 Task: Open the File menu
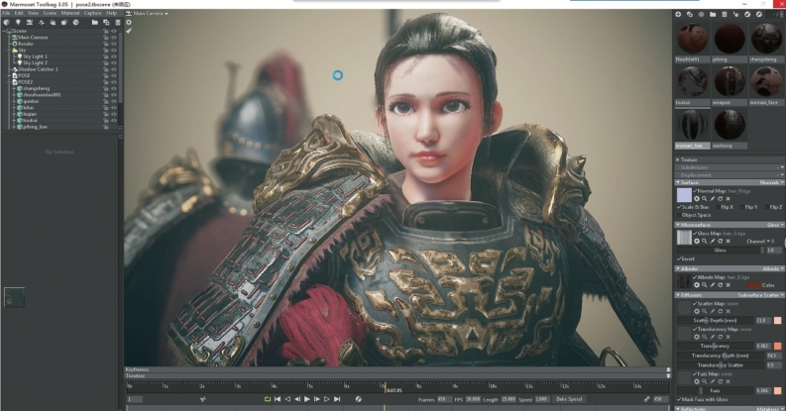click(6, 13)
